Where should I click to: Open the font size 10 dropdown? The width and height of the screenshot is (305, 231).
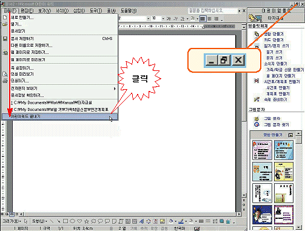coord(163,19)
